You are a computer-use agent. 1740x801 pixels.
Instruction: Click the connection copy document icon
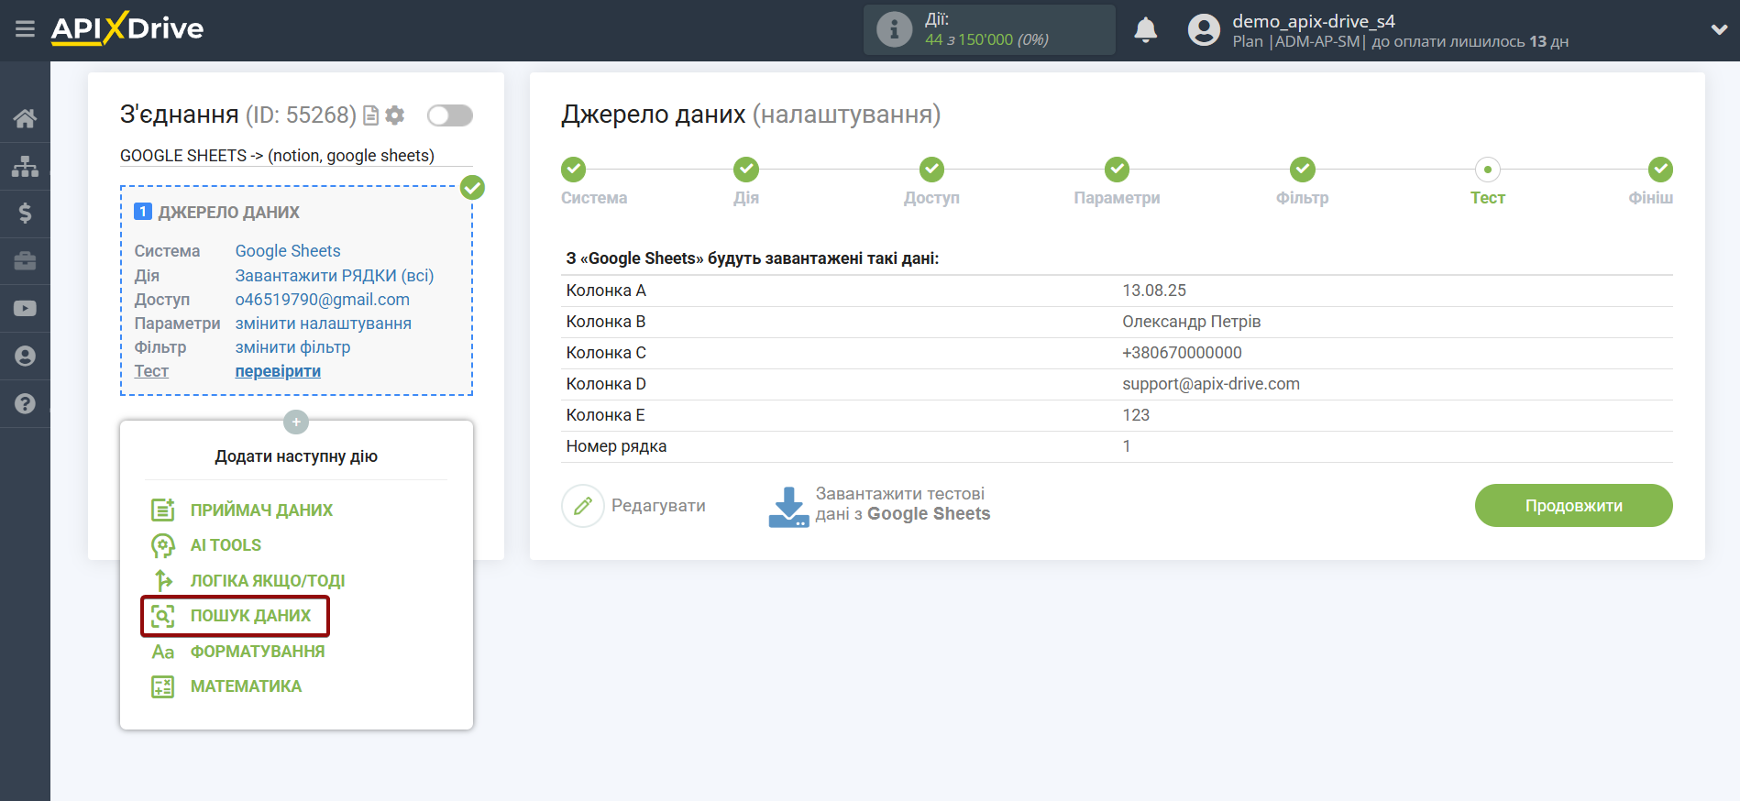[x=371, y=115]
